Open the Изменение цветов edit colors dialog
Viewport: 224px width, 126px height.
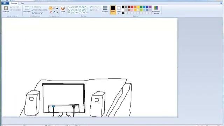156,10
